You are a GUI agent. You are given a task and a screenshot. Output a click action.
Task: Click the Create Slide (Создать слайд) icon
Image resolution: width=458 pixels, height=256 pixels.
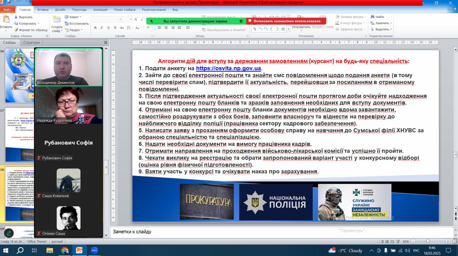pyautogui.click(x=57, y=21)
